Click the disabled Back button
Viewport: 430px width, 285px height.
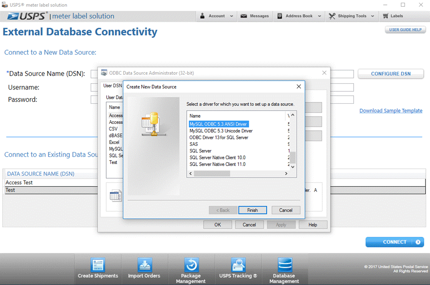[223, 210]
